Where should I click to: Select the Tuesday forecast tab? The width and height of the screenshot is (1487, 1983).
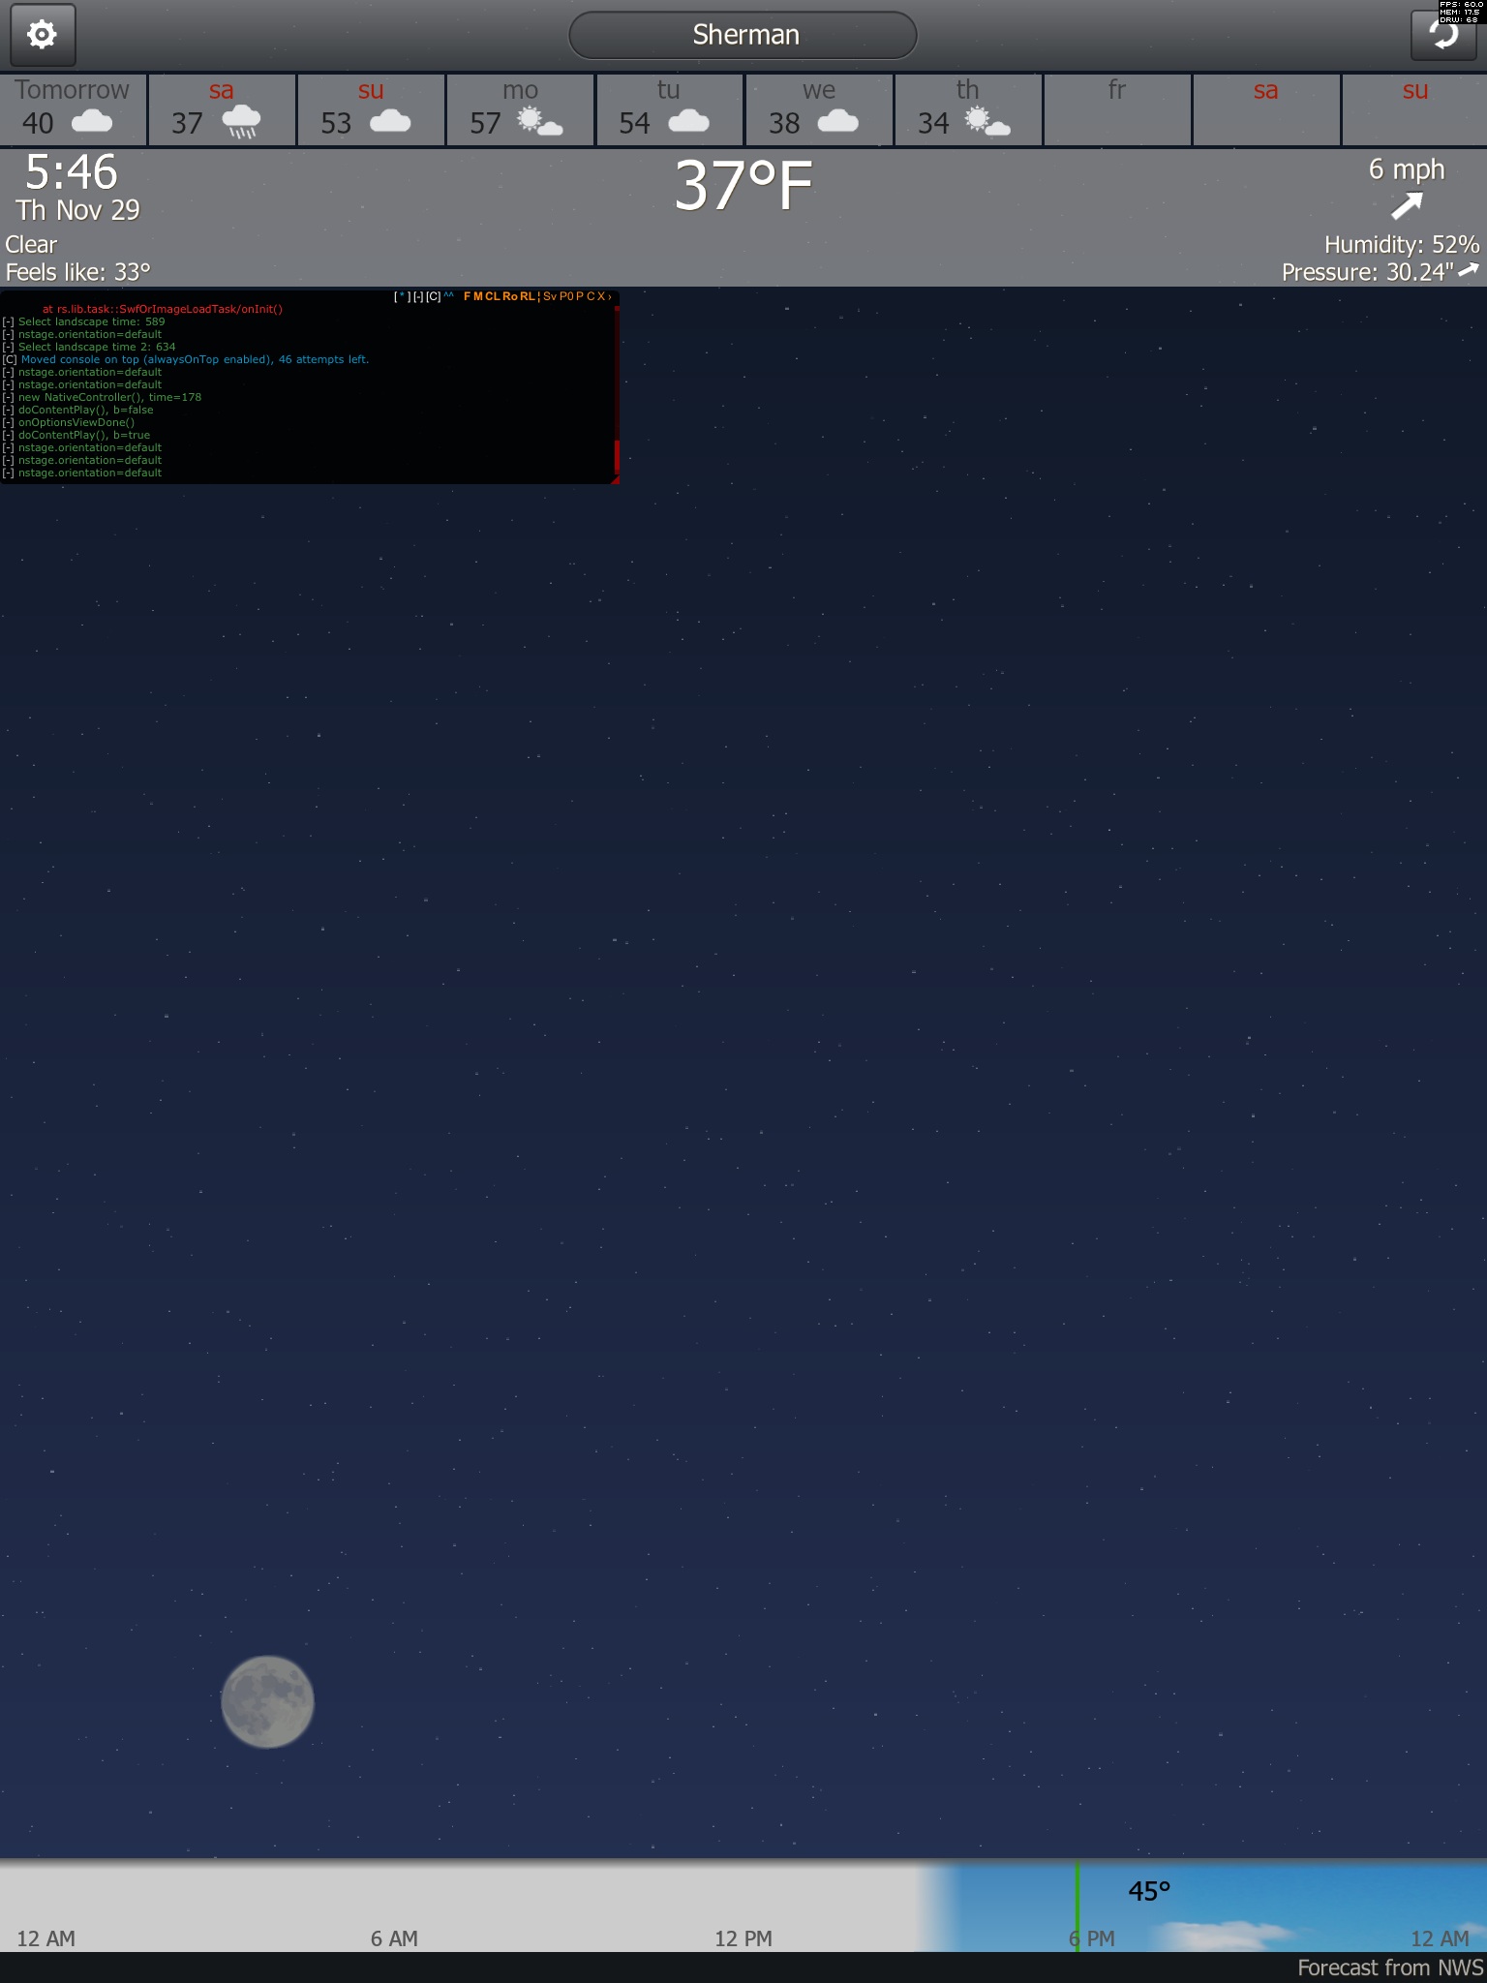(669, 109)
